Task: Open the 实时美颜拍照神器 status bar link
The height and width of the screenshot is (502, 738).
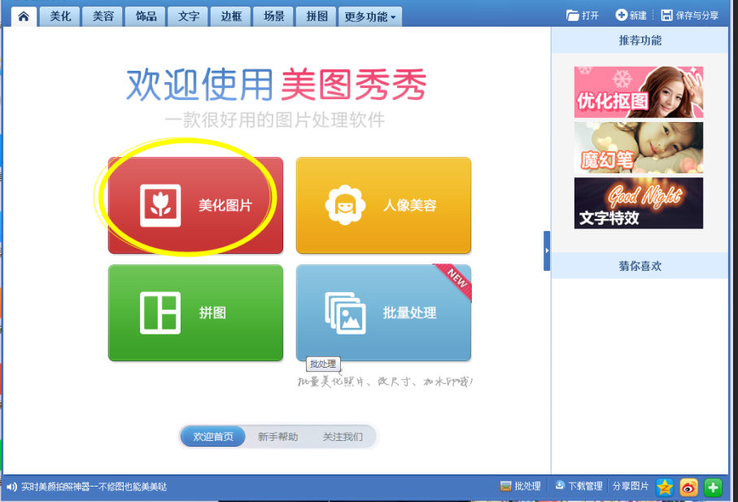Action: [94, 487]
